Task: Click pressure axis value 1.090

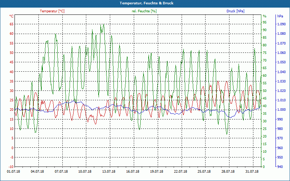Action: pyautogui.click(x=281, y=24)
